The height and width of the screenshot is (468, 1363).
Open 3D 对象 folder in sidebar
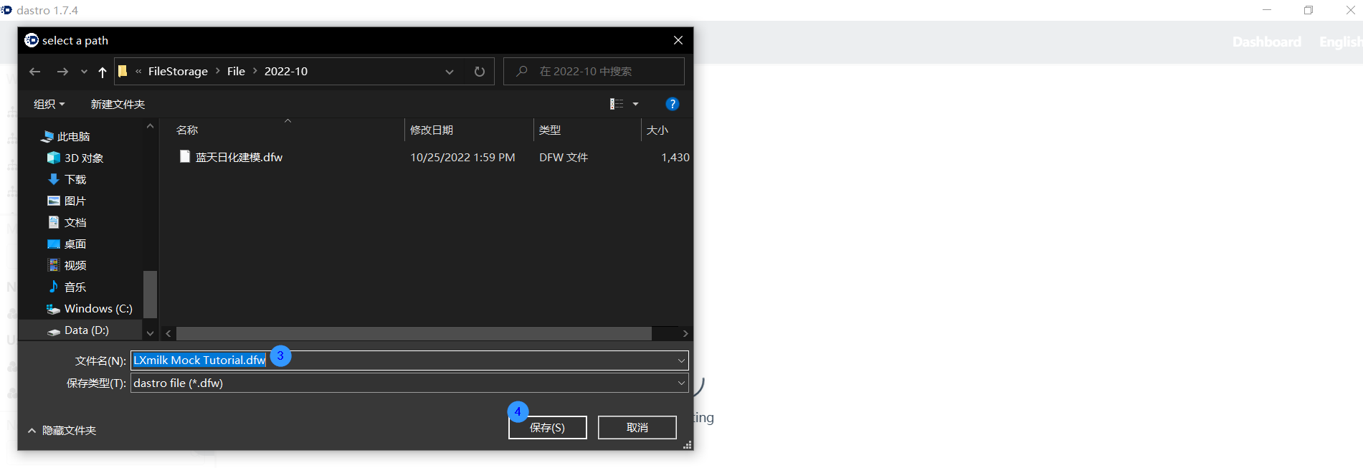pos(75,158)
